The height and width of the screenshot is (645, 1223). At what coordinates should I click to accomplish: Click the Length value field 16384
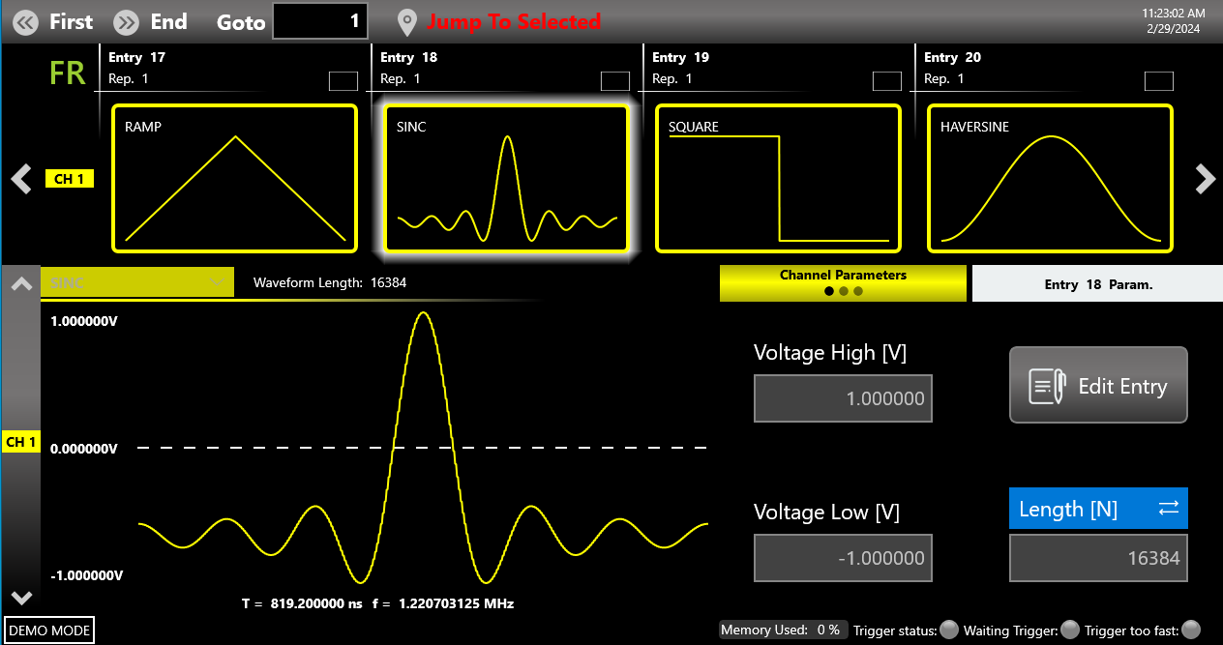pos(1098,558)
